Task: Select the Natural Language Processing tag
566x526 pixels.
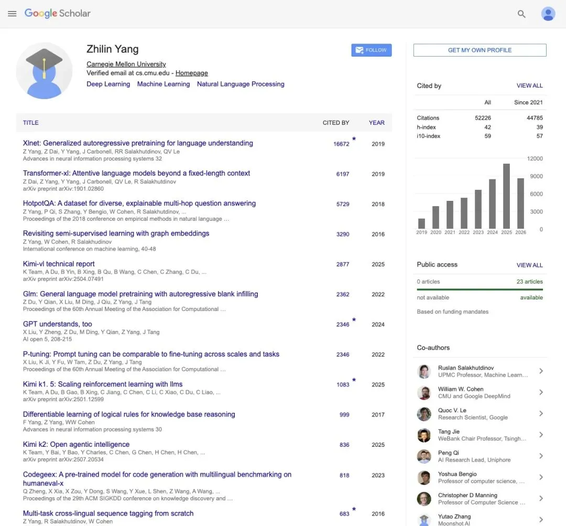Action: pos(241,84)
